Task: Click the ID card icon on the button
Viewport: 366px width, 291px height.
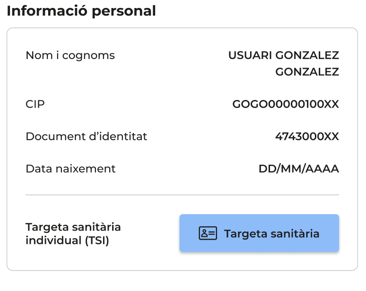Action: click(x=208, y=233)
